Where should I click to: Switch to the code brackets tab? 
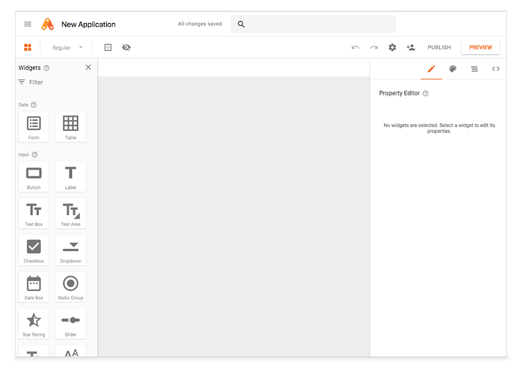pyautogui.click(x=495, y=69)
